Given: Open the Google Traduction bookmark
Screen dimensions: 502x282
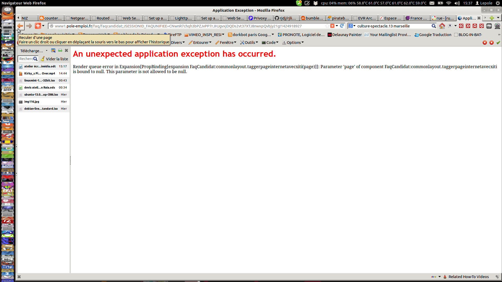Looking at the screenshot, I should click(433, 35).
